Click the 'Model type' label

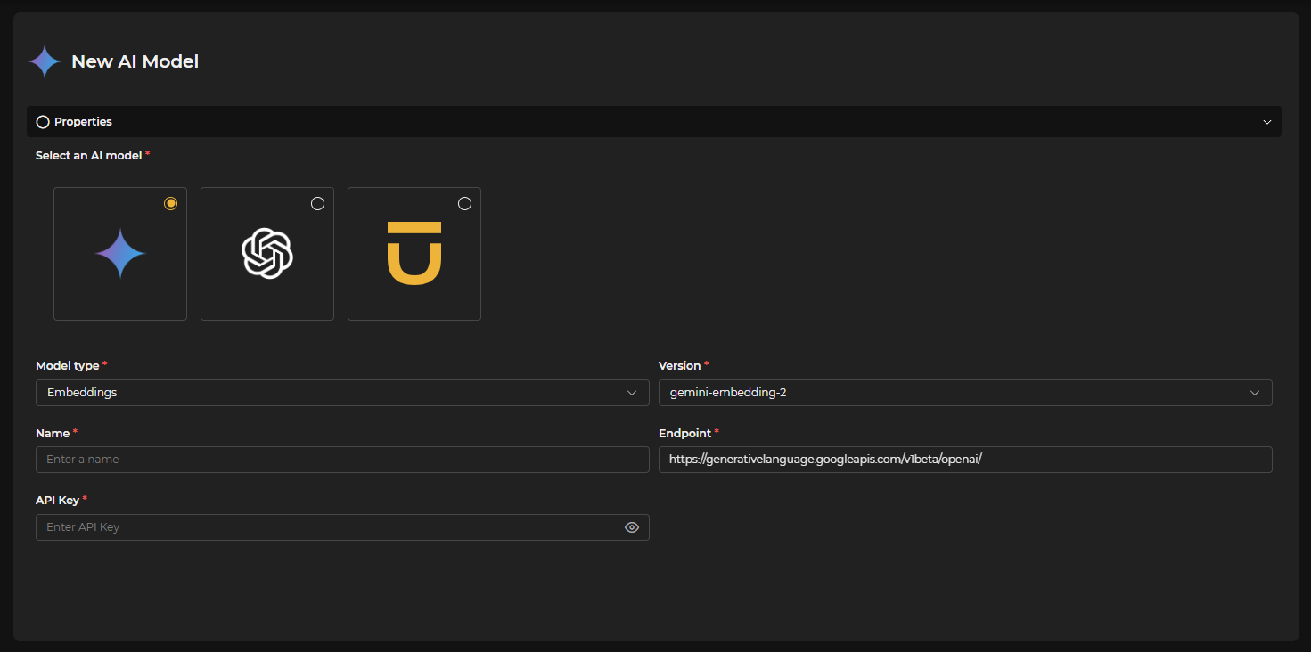67,365
